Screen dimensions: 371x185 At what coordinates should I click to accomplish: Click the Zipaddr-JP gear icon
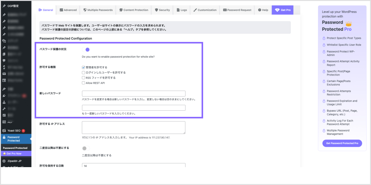click(4, 161)
